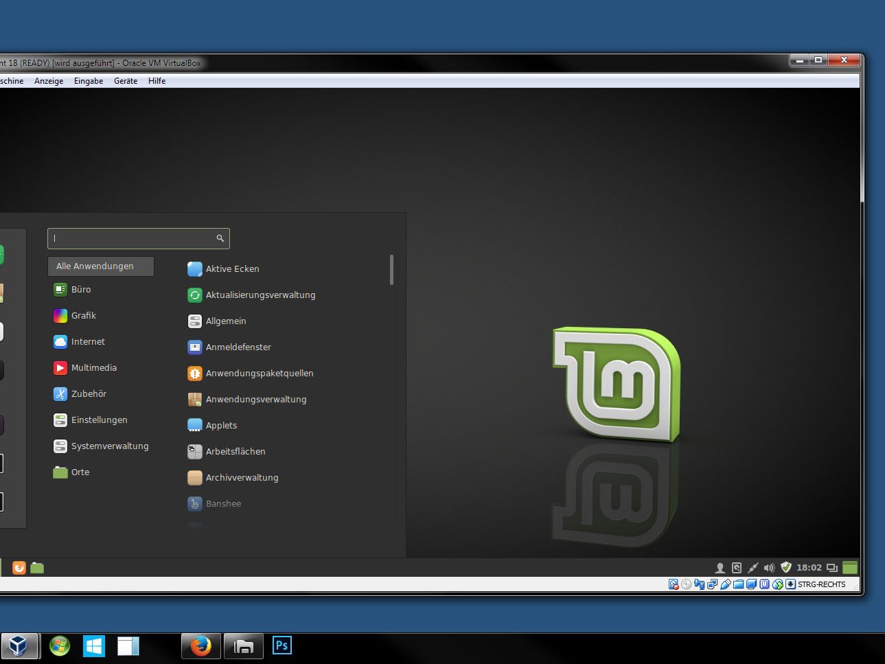This screenshot has width=885, height=664.
Task: Click the 18:02 clock in the panel
Action: click(809, 568)
